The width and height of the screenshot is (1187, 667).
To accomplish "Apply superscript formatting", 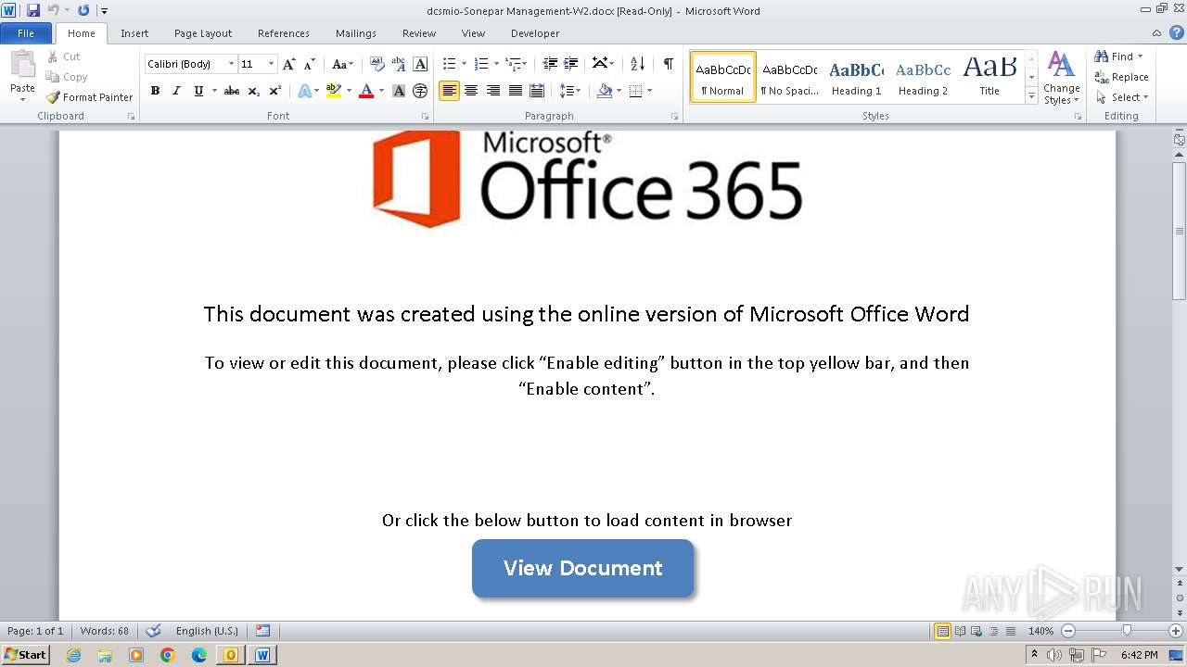I will pyautogui.click(x=275, y=91).
